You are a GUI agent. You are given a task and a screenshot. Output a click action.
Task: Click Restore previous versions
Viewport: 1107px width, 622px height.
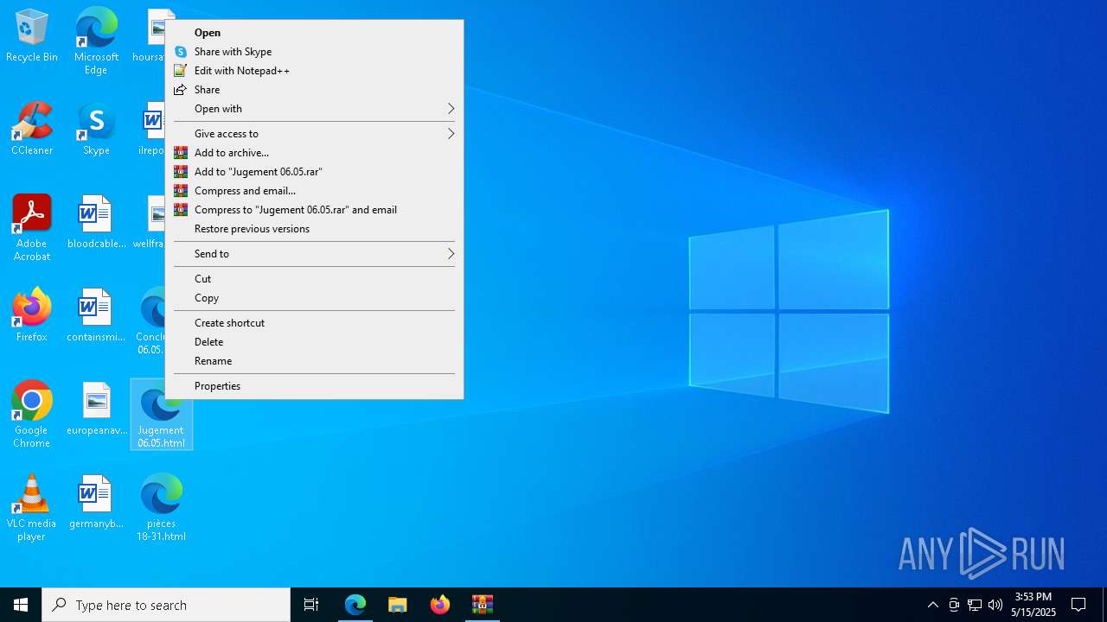point(314,229)
